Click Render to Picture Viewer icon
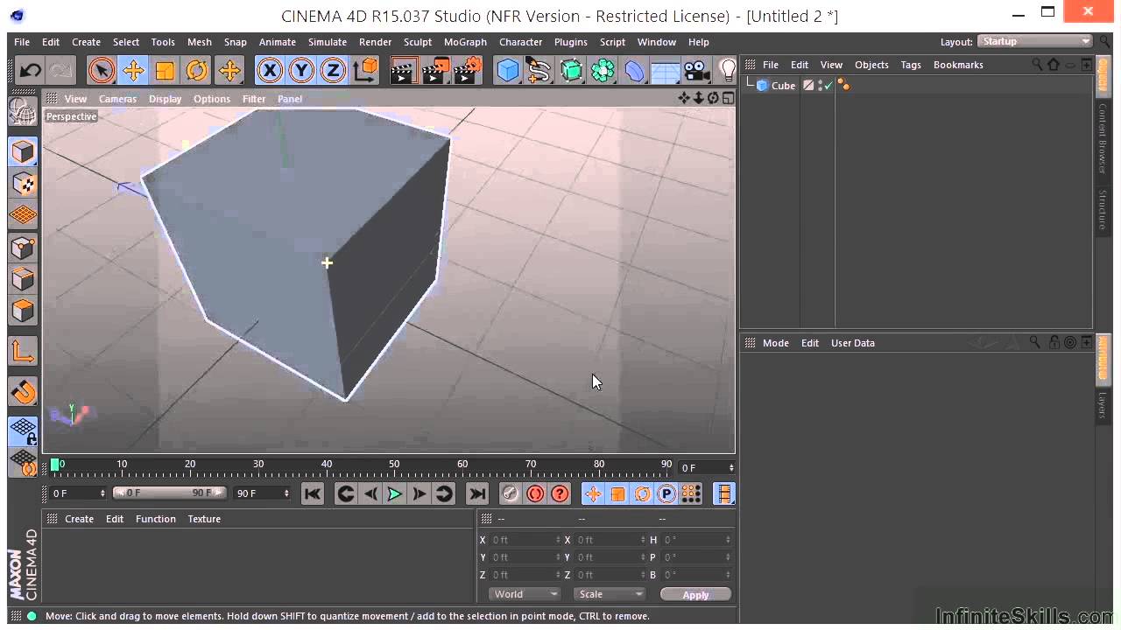 [435, 70]
